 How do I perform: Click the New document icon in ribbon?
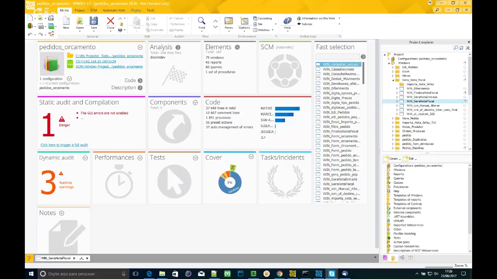[x=66, y=21]
